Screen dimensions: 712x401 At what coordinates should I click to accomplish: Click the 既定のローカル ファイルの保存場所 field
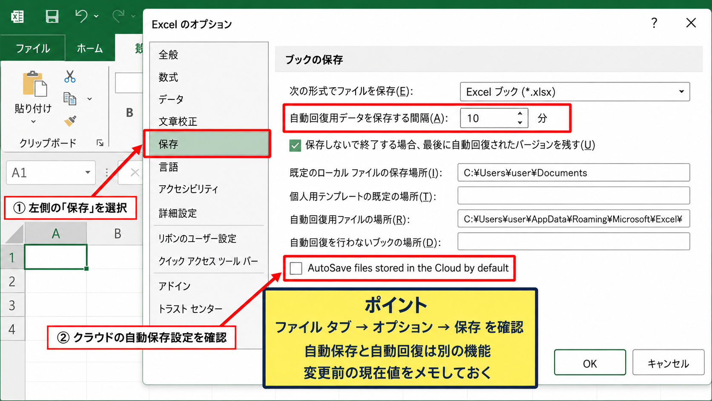(574, 173)
